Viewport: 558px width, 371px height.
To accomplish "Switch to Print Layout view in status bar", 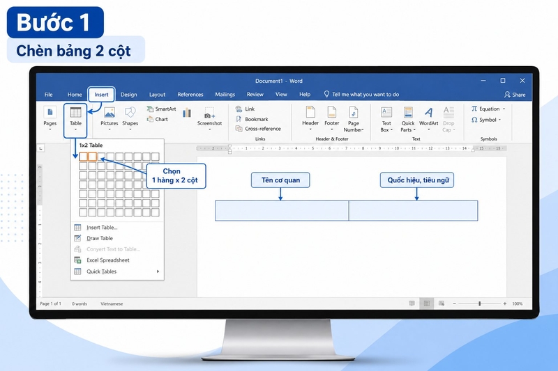I will pyautogui.click(x=426, y=303).
